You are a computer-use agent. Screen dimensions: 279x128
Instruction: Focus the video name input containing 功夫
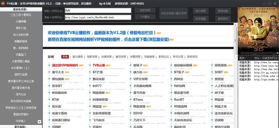(98, 11)
